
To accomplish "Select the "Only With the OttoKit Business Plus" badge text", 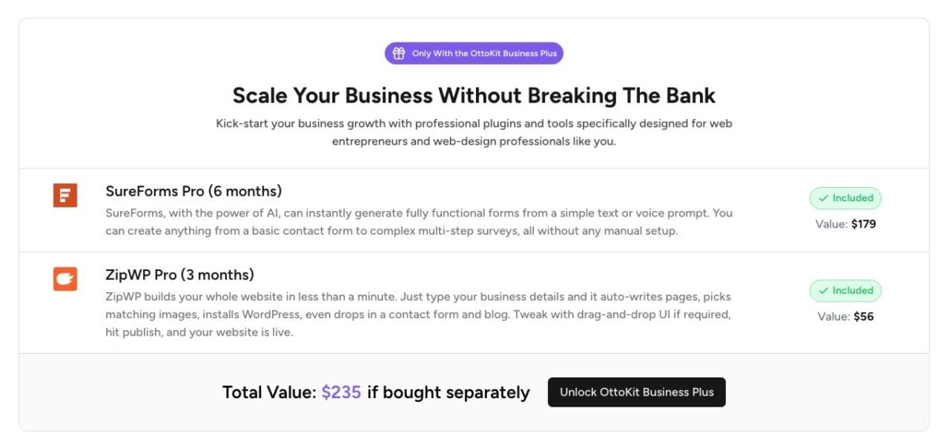I will pos(484,54).
